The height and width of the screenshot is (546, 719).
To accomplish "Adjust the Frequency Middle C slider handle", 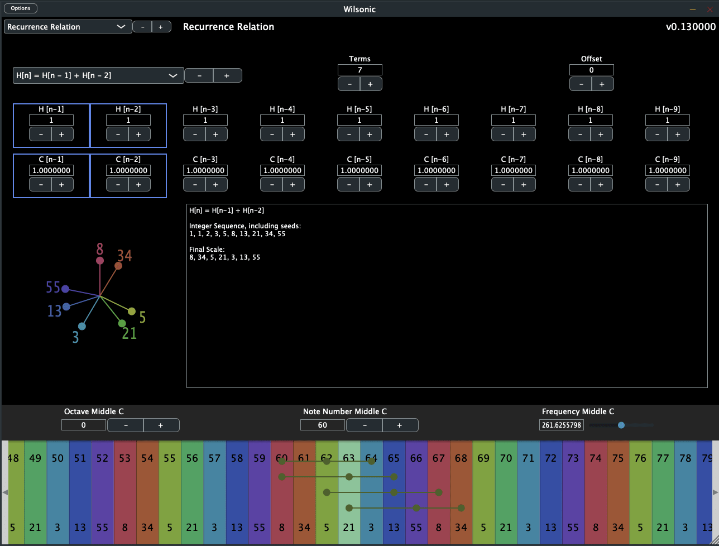I will [x=621, y=425].
